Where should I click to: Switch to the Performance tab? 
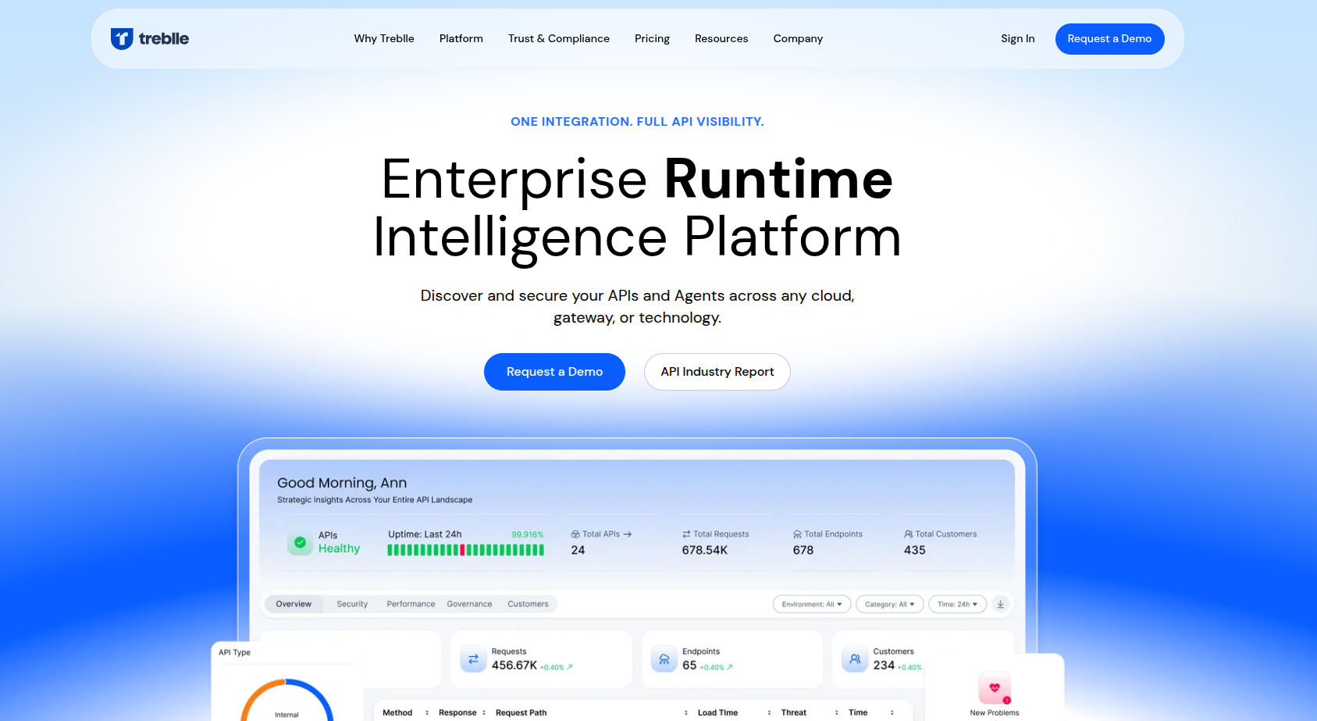[411, 604]
